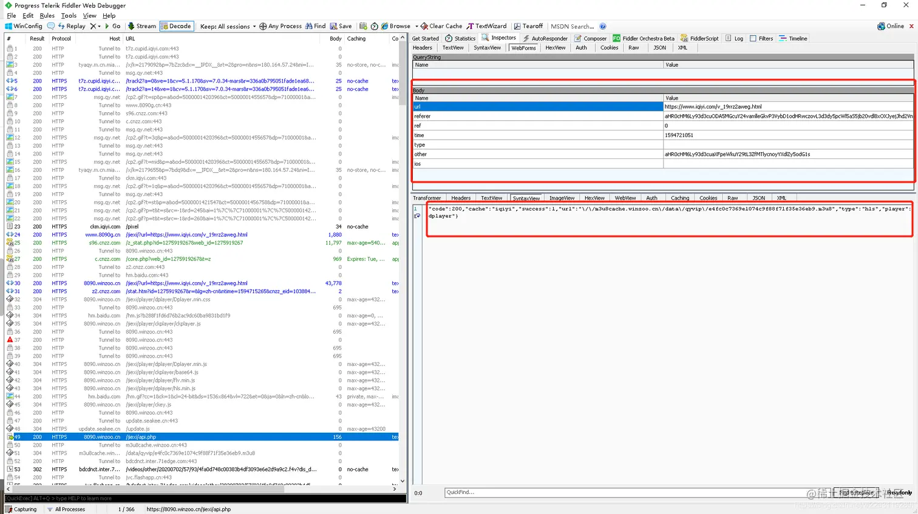Select the 'referer' row in Body grid

pos(663,116)
